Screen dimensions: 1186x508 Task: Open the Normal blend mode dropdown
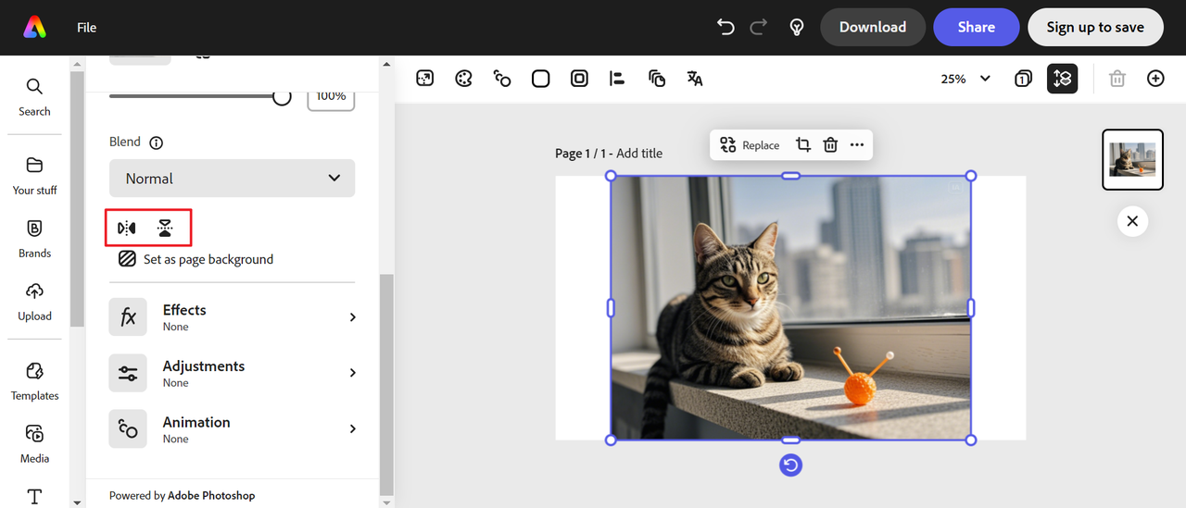pos(232,179)
